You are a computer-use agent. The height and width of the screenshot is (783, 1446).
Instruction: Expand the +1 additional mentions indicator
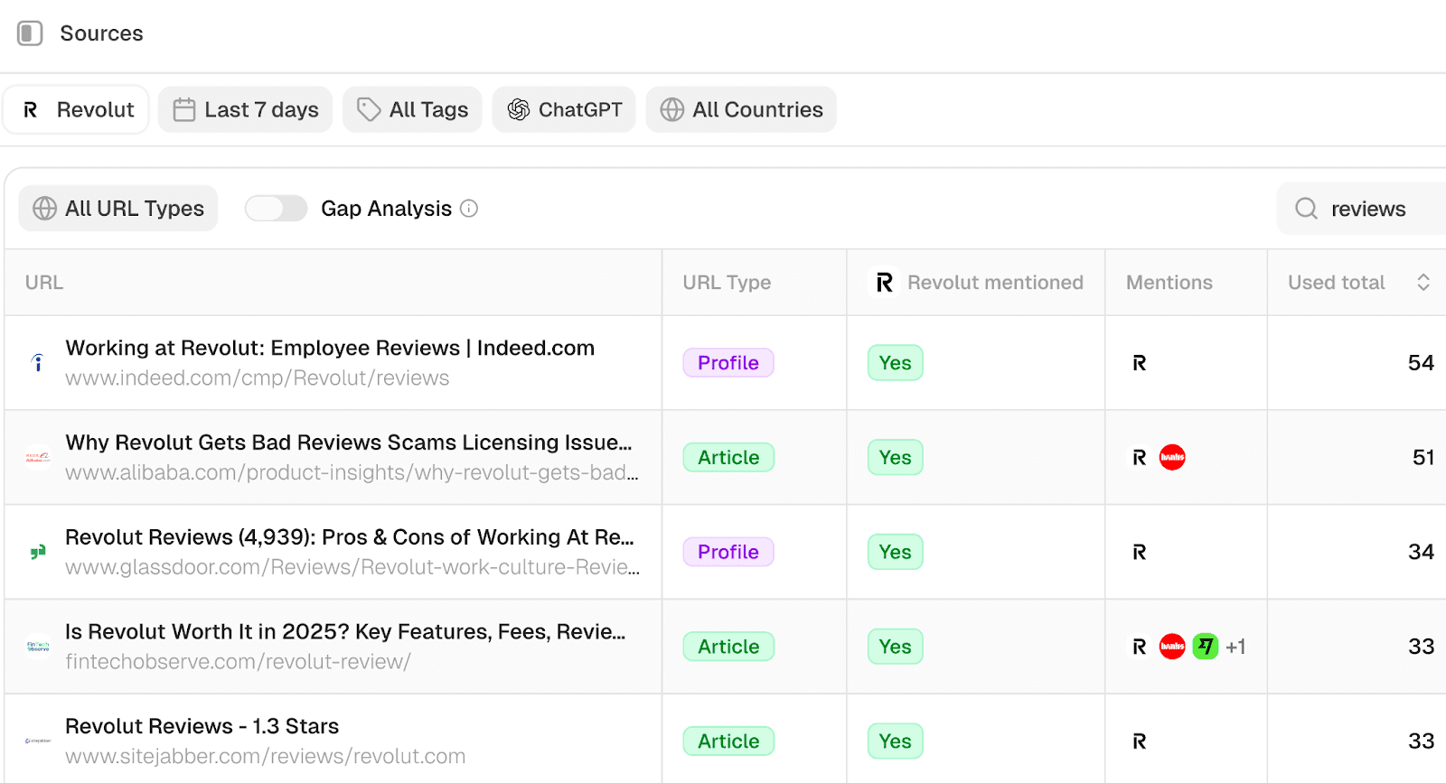click(x=1235, y=647)
